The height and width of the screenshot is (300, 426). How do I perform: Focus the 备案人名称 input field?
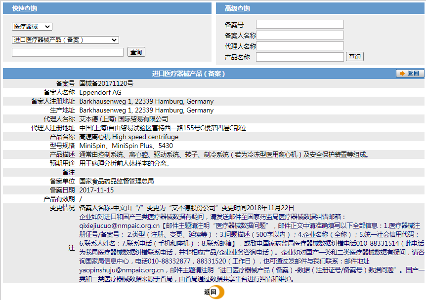click(300, 35)
